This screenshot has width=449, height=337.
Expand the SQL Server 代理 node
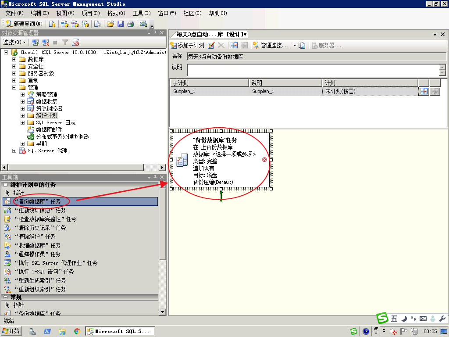[14, 151]
